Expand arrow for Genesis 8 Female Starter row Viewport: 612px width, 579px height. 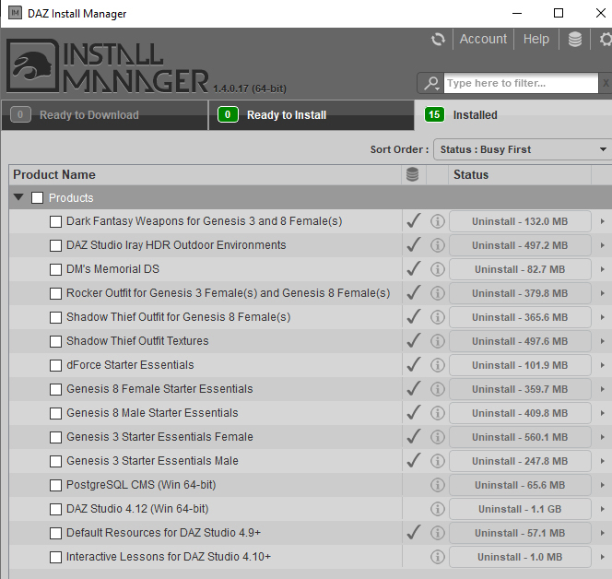coord(602,389)
